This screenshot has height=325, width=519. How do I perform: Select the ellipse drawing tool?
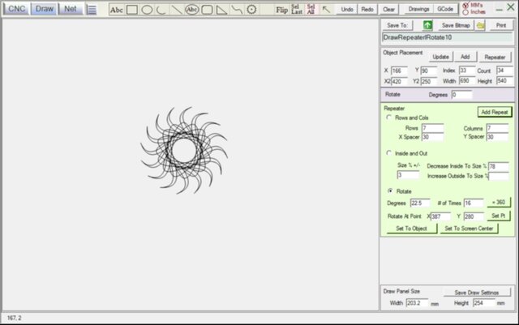147,10
